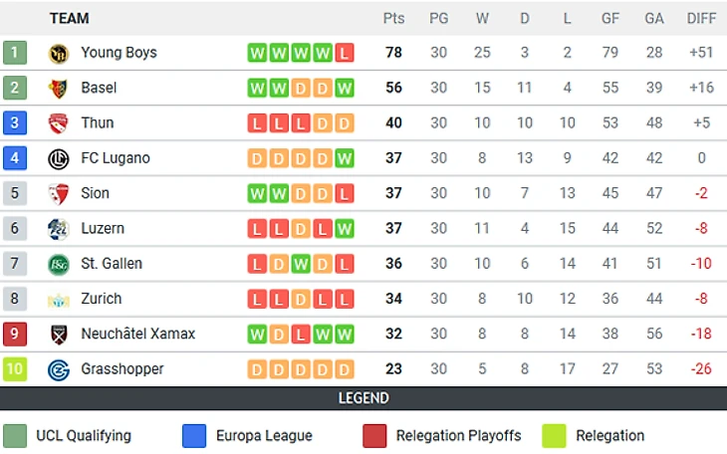Viewport: 727px width, 454px height.
Task: Click the FC Lugano club crest
Action: coord(58,158)
